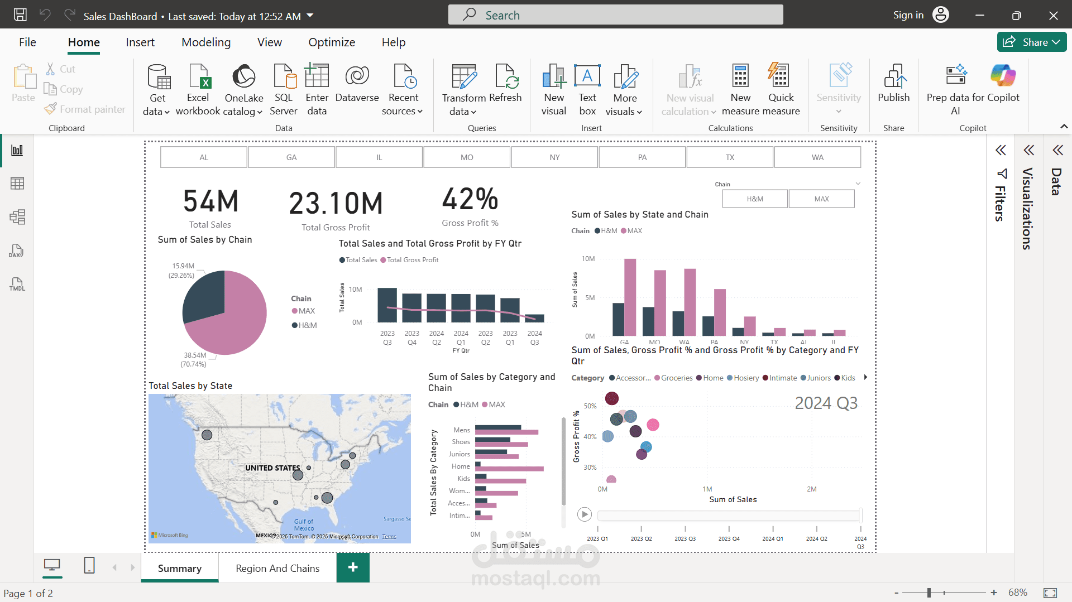Viewport: 1072px width, 602px height.
Task: Toggle the NY state slicer tile
Action: 554,157
